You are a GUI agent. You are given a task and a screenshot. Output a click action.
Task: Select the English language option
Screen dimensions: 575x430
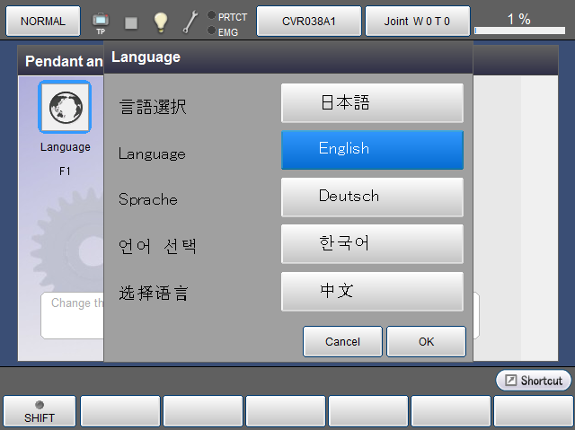click(x=372, y=150)
